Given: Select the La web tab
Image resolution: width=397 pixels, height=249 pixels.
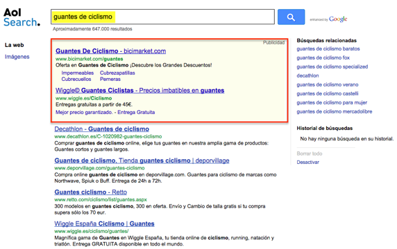Looking at the screenshot, I should 14,45.
